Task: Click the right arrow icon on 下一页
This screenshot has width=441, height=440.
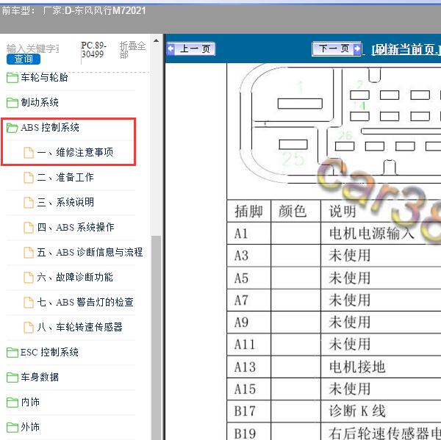Action: point(357,49)
